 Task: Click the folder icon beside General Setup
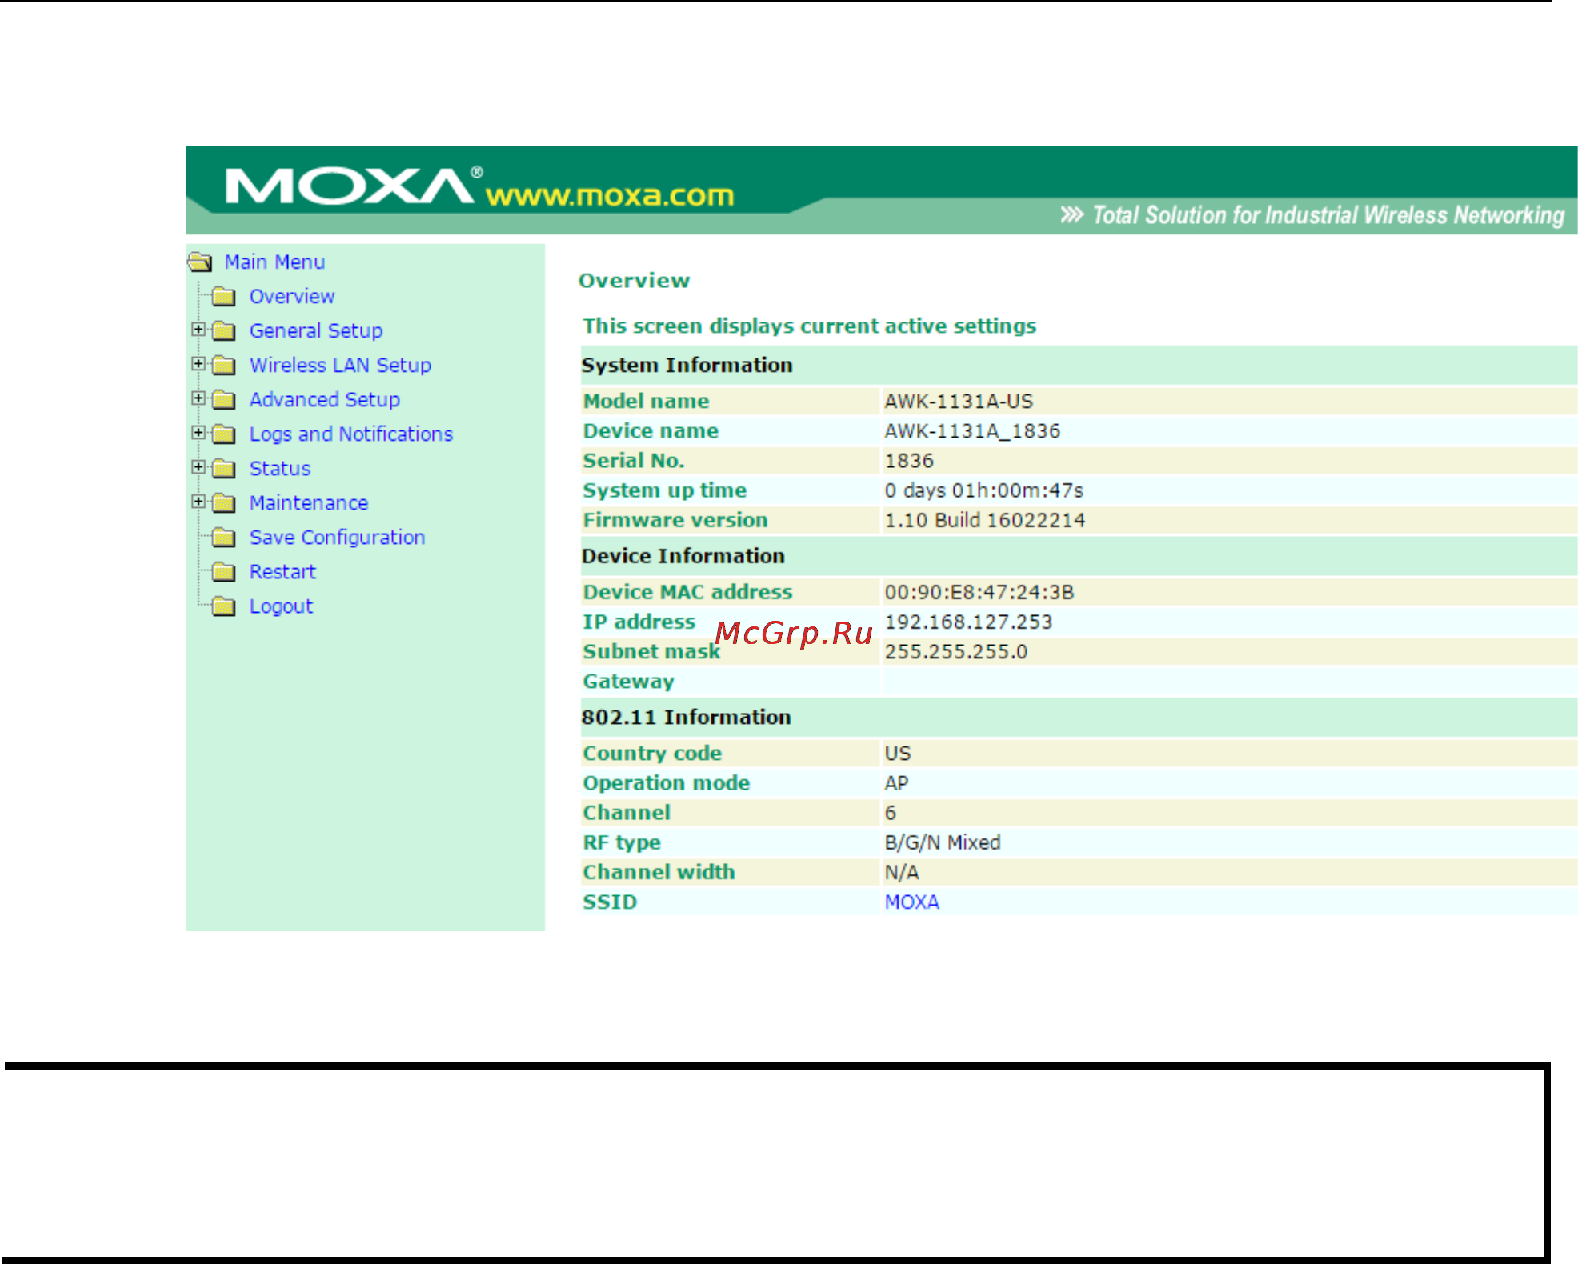224,331
